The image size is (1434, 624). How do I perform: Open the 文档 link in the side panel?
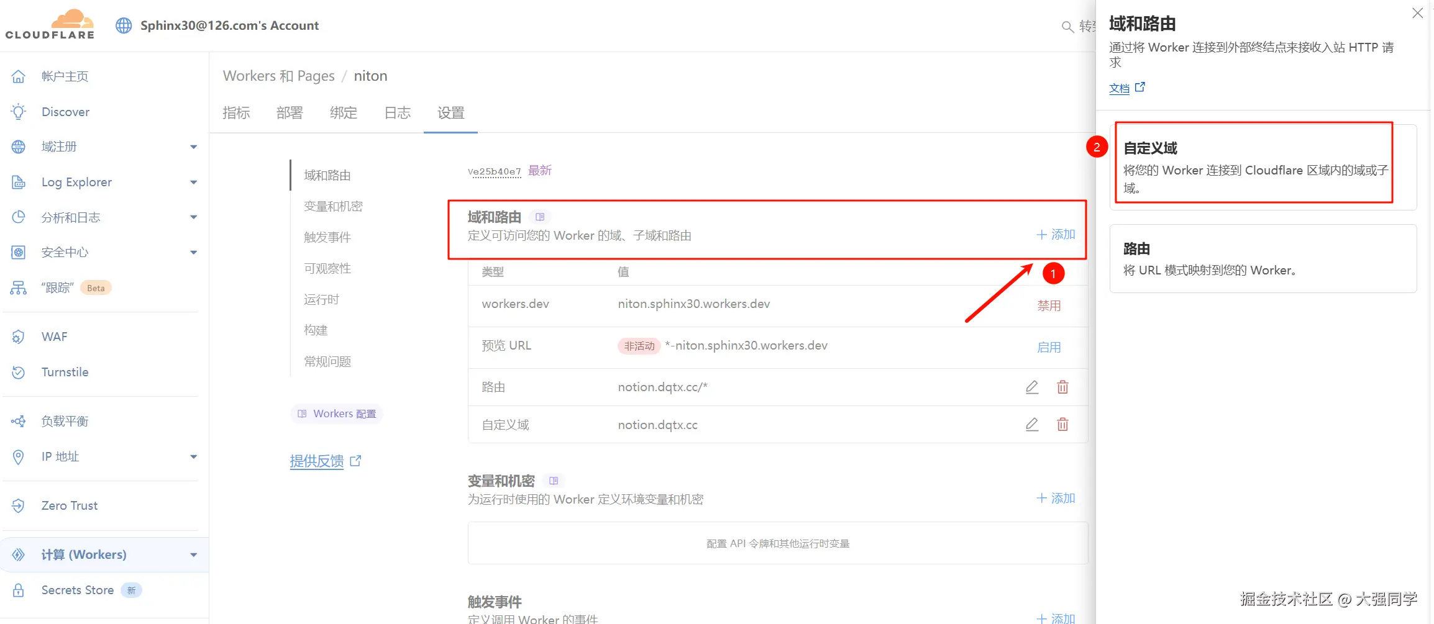click(1127, 88)
